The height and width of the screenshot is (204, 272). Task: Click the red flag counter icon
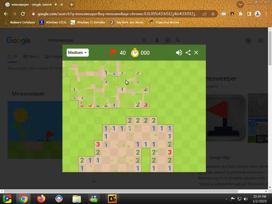[x=114, y=53]
